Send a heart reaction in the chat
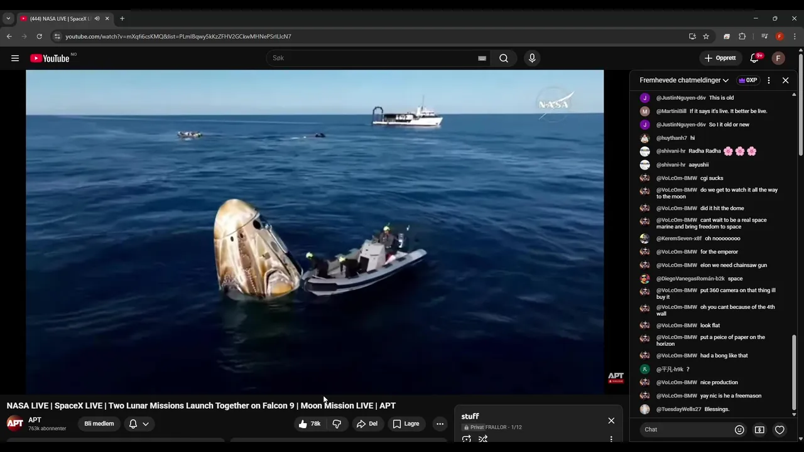This screenshot has width=804, height=452. [780, 430]
